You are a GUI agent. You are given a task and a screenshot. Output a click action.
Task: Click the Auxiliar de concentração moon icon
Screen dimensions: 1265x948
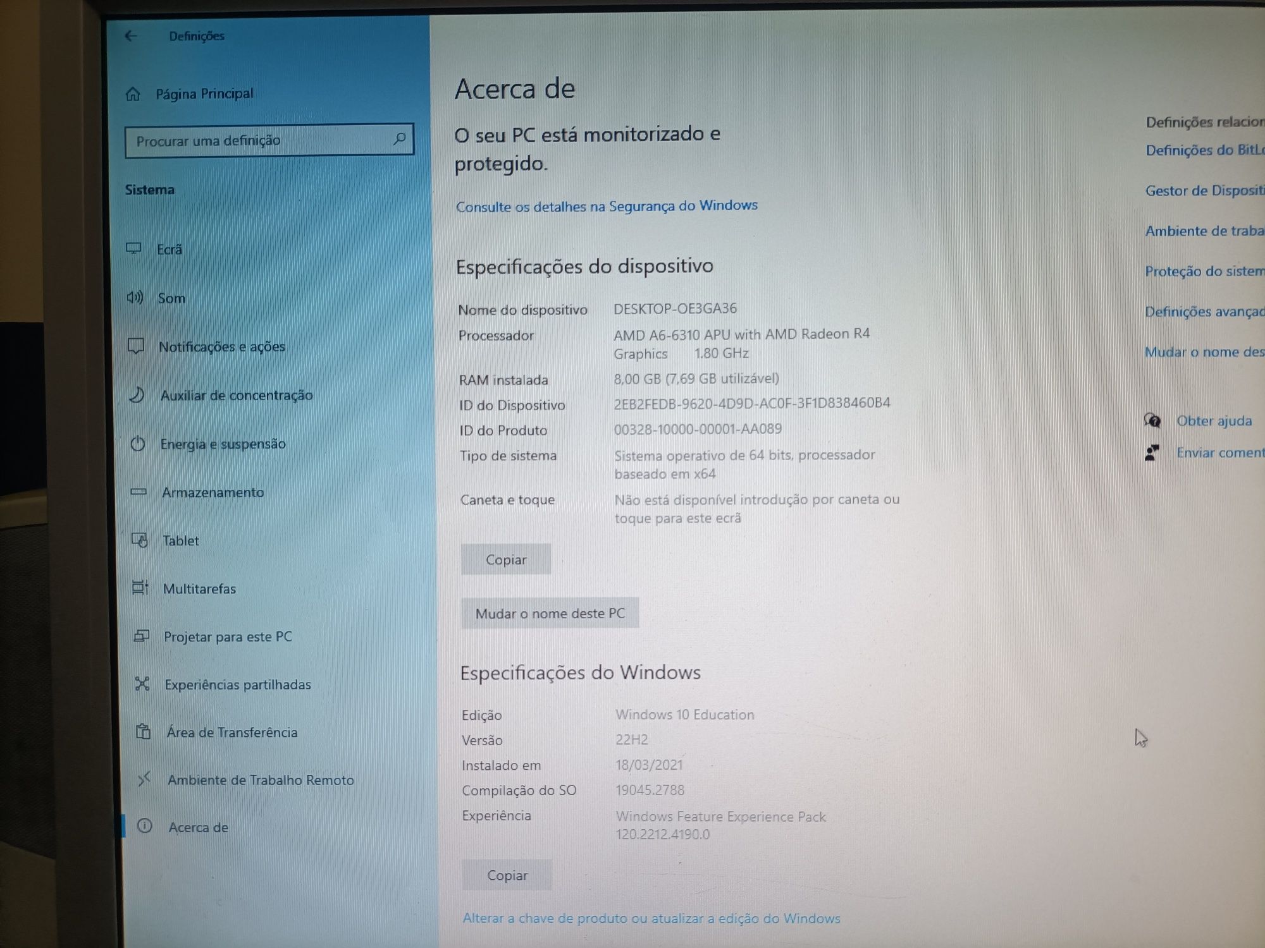(x=137, y=395)
